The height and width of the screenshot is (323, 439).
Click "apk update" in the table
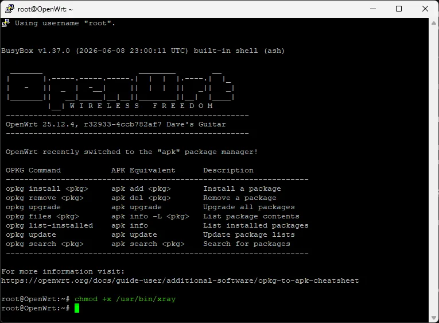tap(134, 234)
